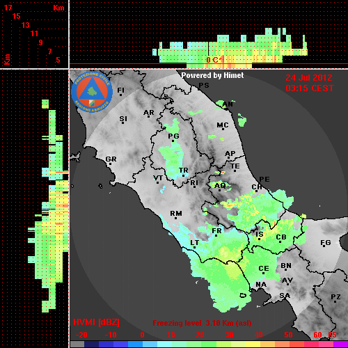The image size is (348, 348).
Task: Click the AN city label
Action: (228, 104)
